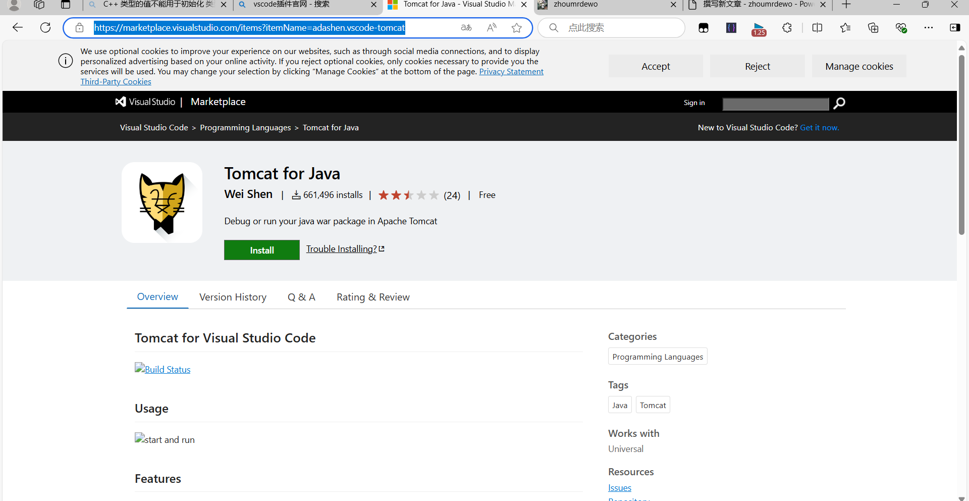Open the Q & A tab
969x501 pixels.
click(x=301, y=297)
